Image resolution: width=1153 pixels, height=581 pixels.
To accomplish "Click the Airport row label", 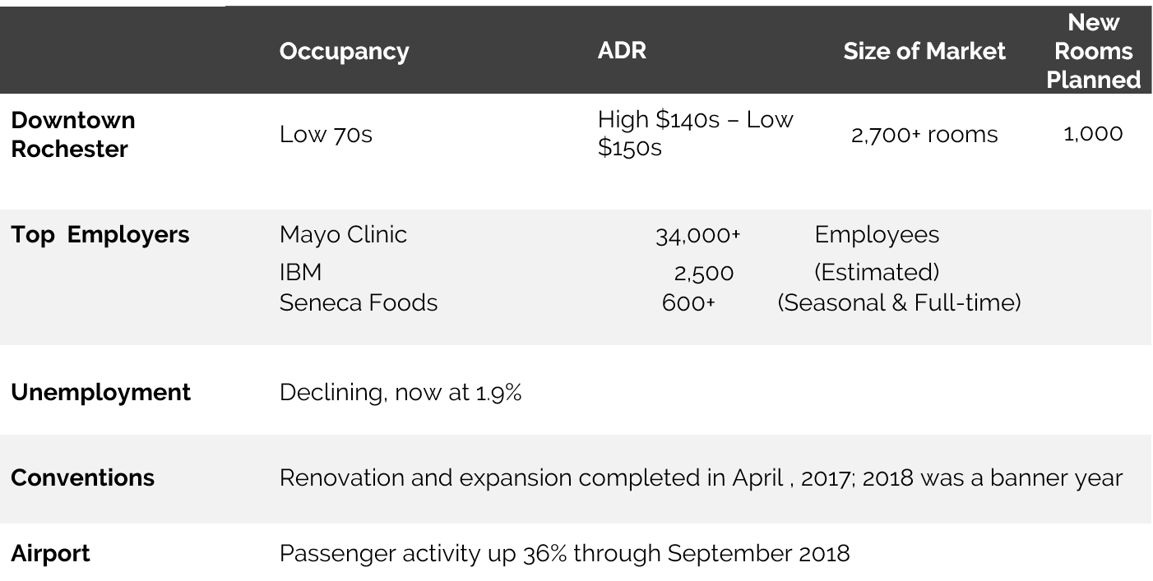I will (50, 554).
